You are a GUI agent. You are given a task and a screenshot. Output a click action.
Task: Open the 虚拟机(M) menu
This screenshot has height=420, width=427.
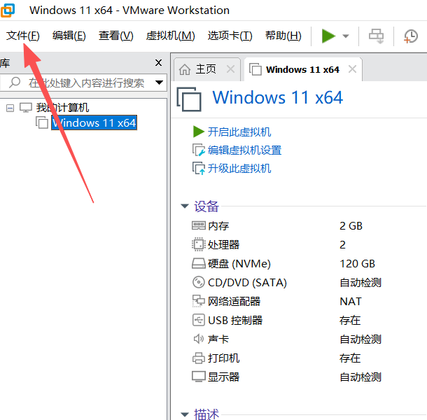[171, 36]
